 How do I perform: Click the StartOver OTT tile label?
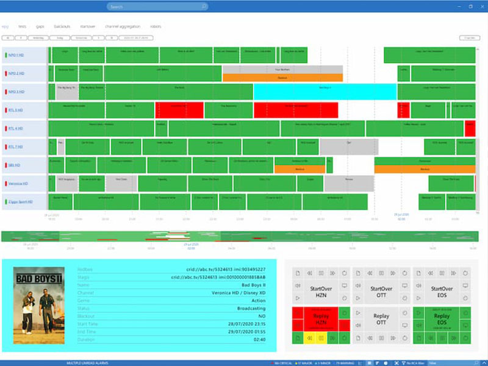point(381,292)
